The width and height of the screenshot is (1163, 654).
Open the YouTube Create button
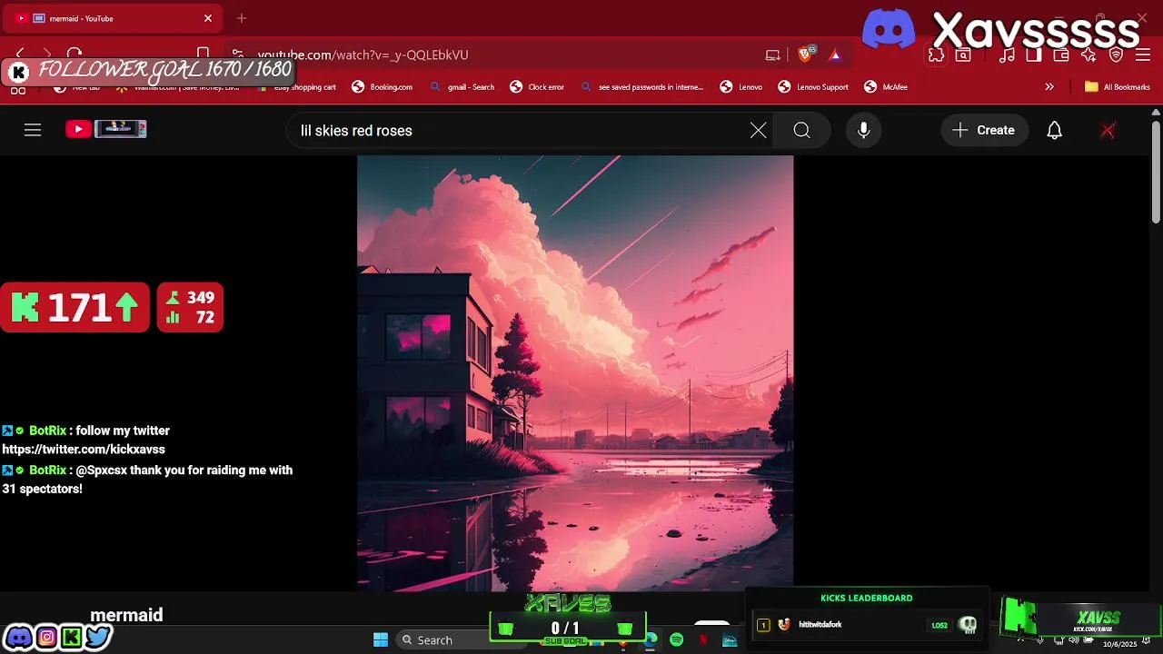[x=985, y=131]
